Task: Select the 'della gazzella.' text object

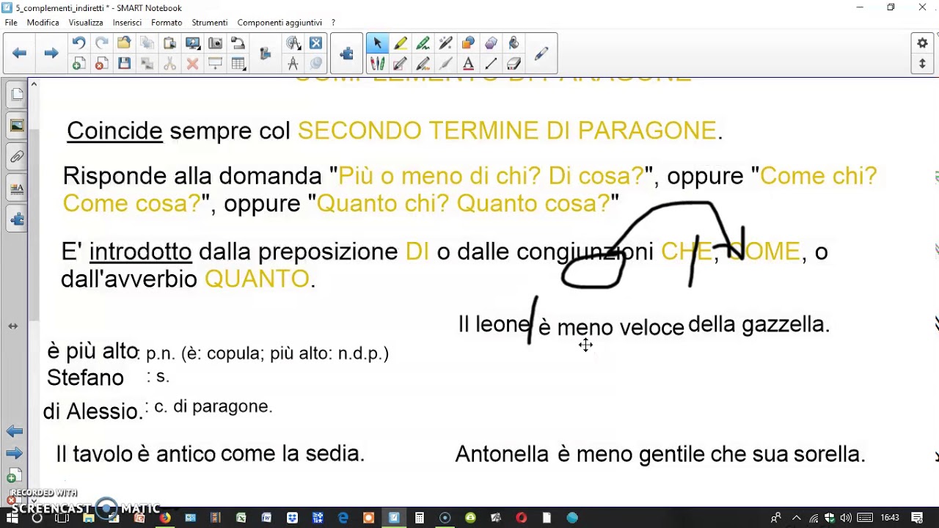Action: [759, 324]
